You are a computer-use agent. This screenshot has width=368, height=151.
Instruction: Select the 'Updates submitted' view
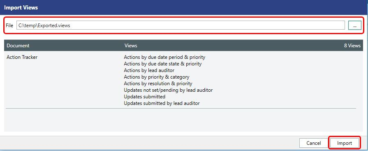click(x=145, y=97)
